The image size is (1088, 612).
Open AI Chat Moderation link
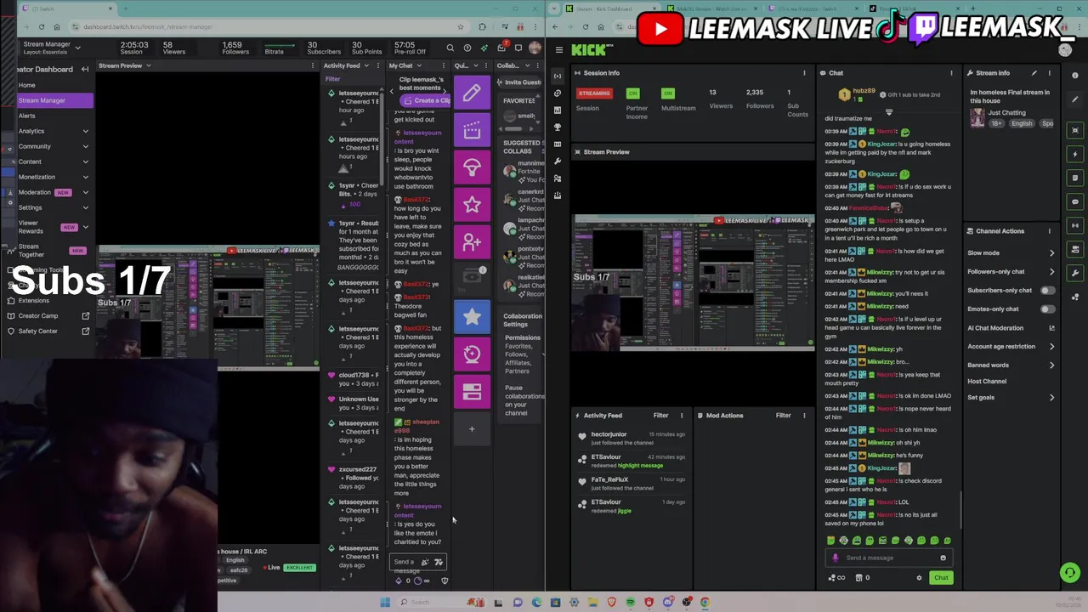tap(1011, 328)
